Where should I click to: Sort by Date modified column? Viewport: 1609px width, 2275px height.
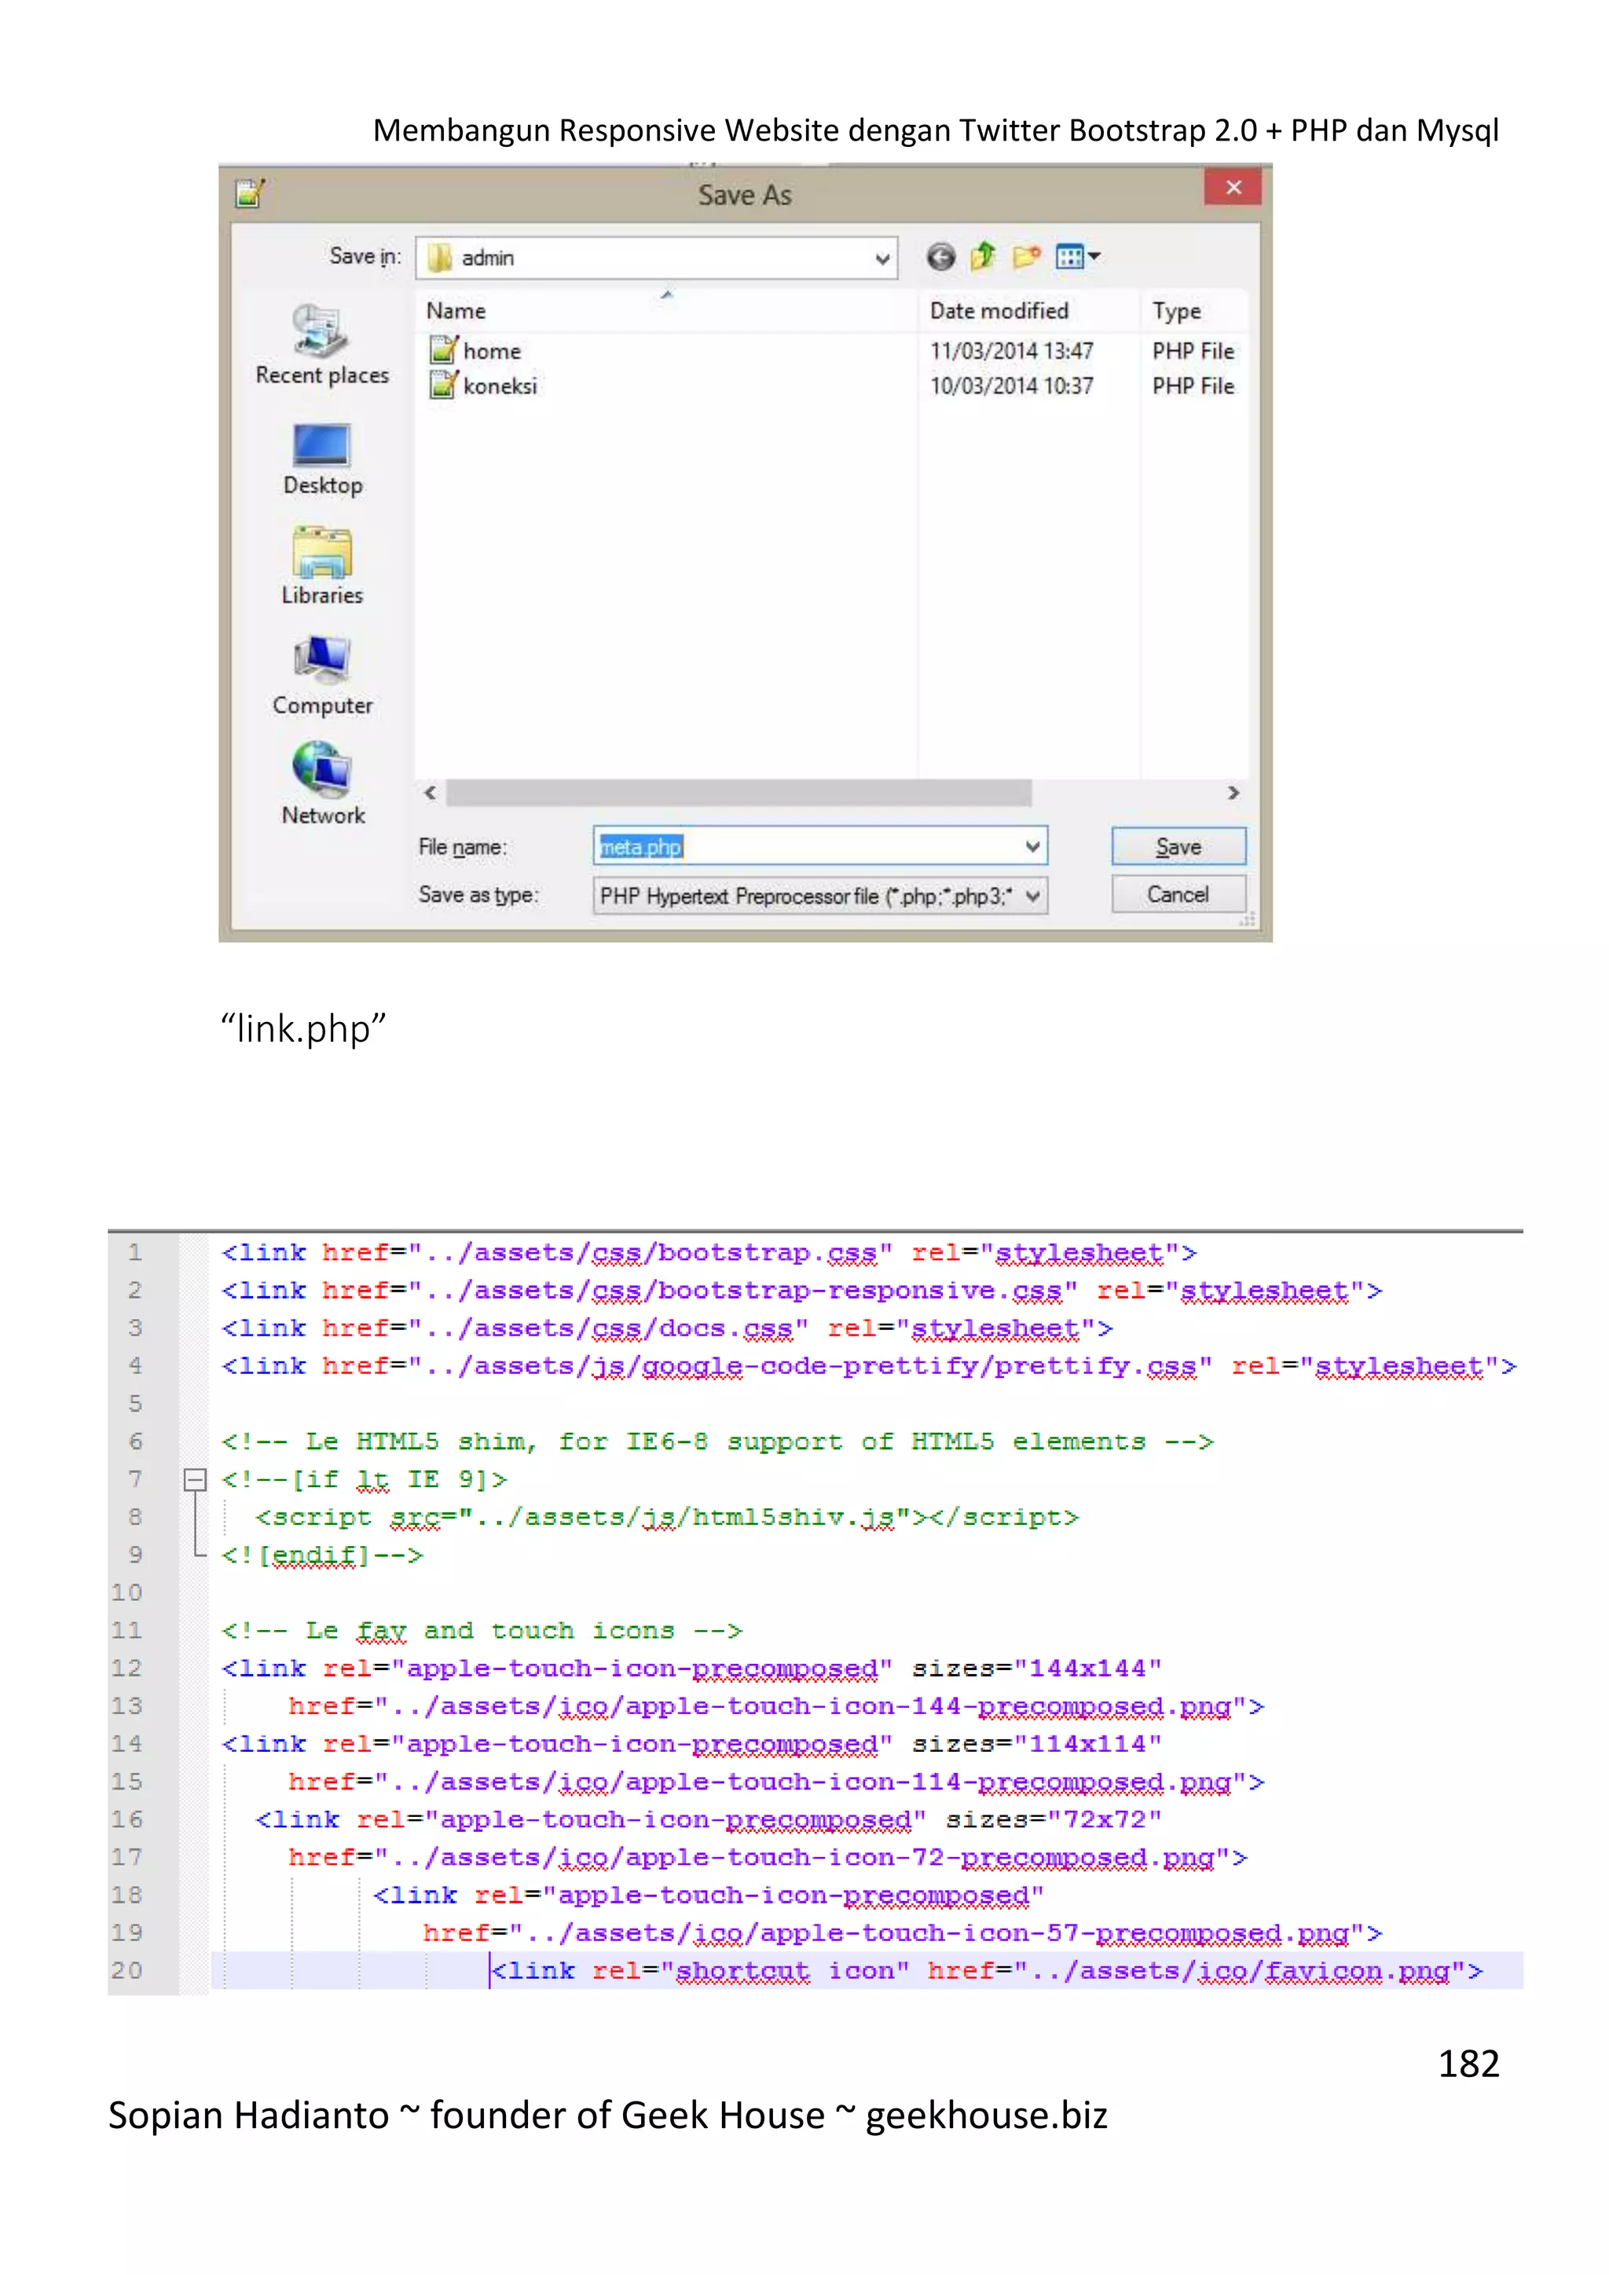1029,311
